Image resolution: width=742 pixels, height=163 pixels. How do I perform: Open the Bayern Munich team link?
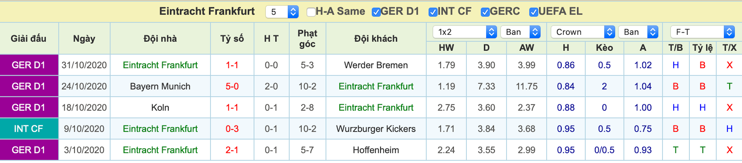160,86
